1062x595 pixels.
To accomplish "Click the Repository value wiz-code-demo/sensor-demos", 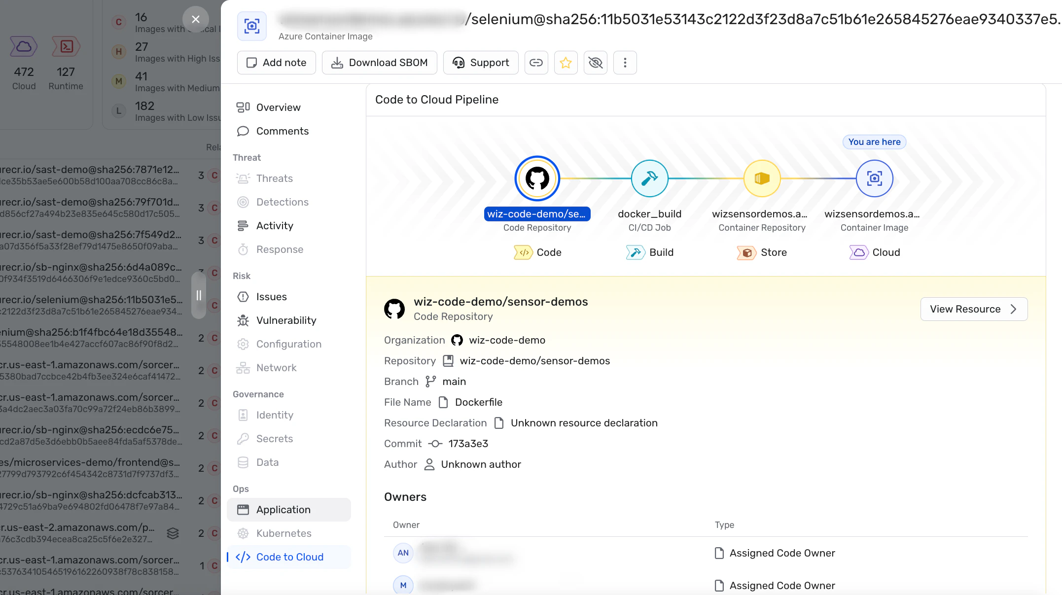I will (x=535, y=361).
